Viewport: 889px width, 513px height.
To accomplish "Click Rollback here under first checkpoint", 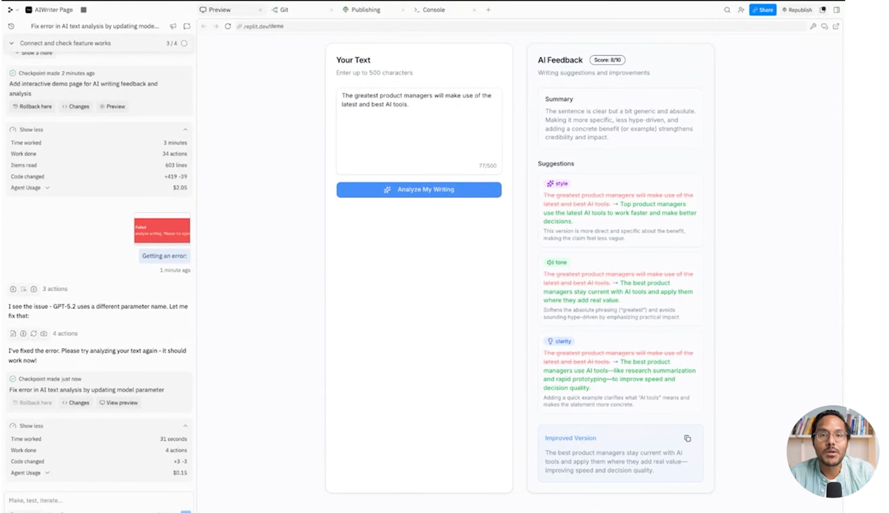I will [x=32, y=107].
